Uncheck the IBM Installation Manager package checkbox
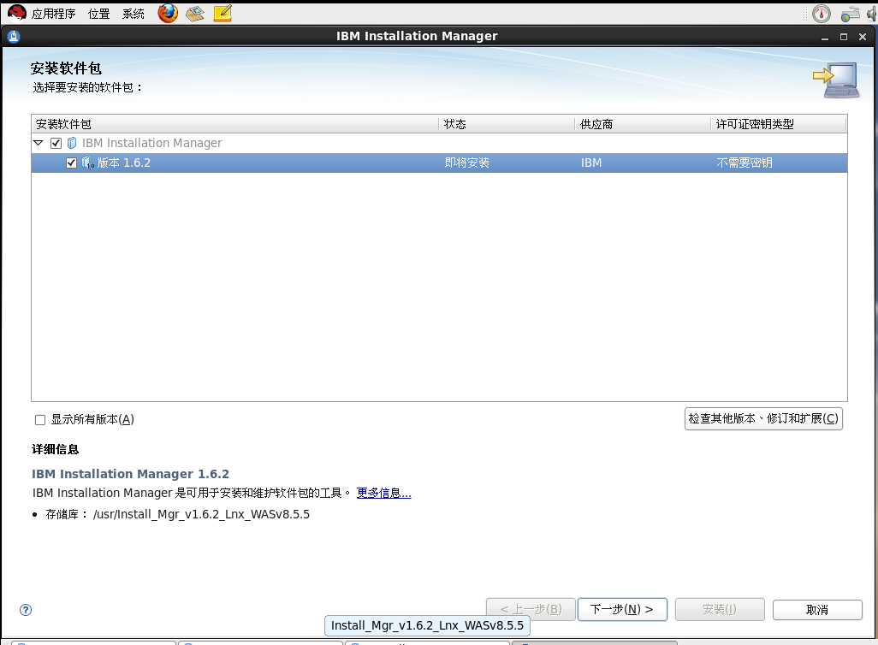 point(56,144)
